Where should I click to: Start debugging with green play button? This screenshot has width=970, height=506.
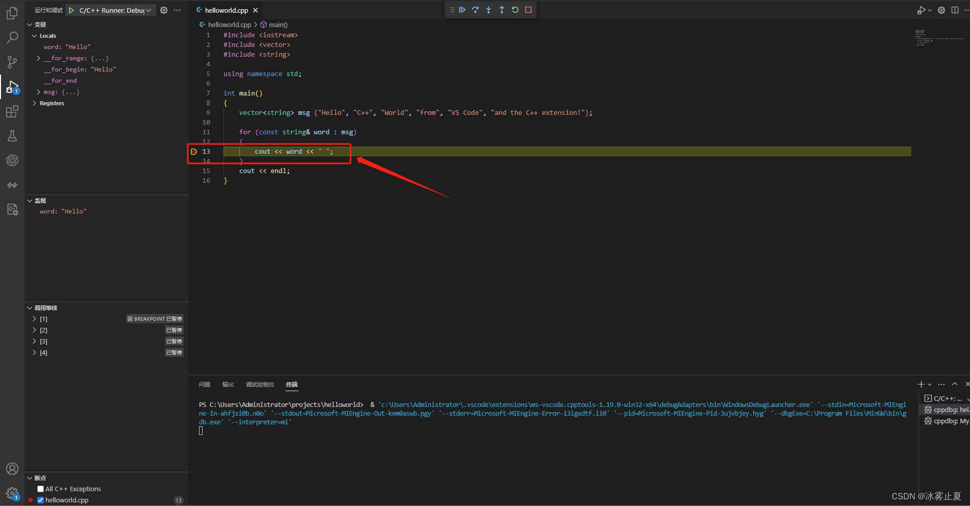[x=71, y=10]
